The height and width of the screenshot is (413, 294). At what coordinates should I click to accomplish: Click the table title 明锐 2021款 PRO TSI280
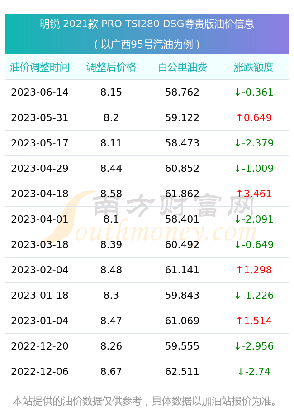147,24
